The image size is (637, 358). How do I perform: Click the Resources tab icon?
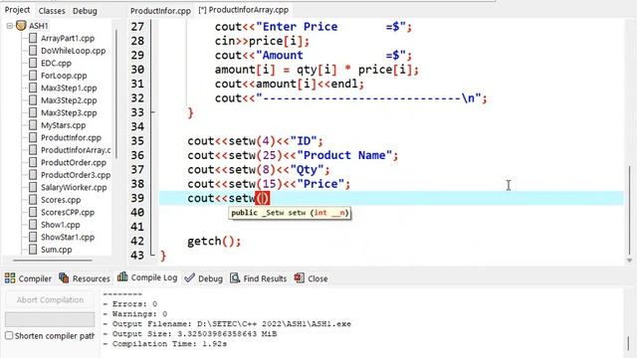coord(64,277)
